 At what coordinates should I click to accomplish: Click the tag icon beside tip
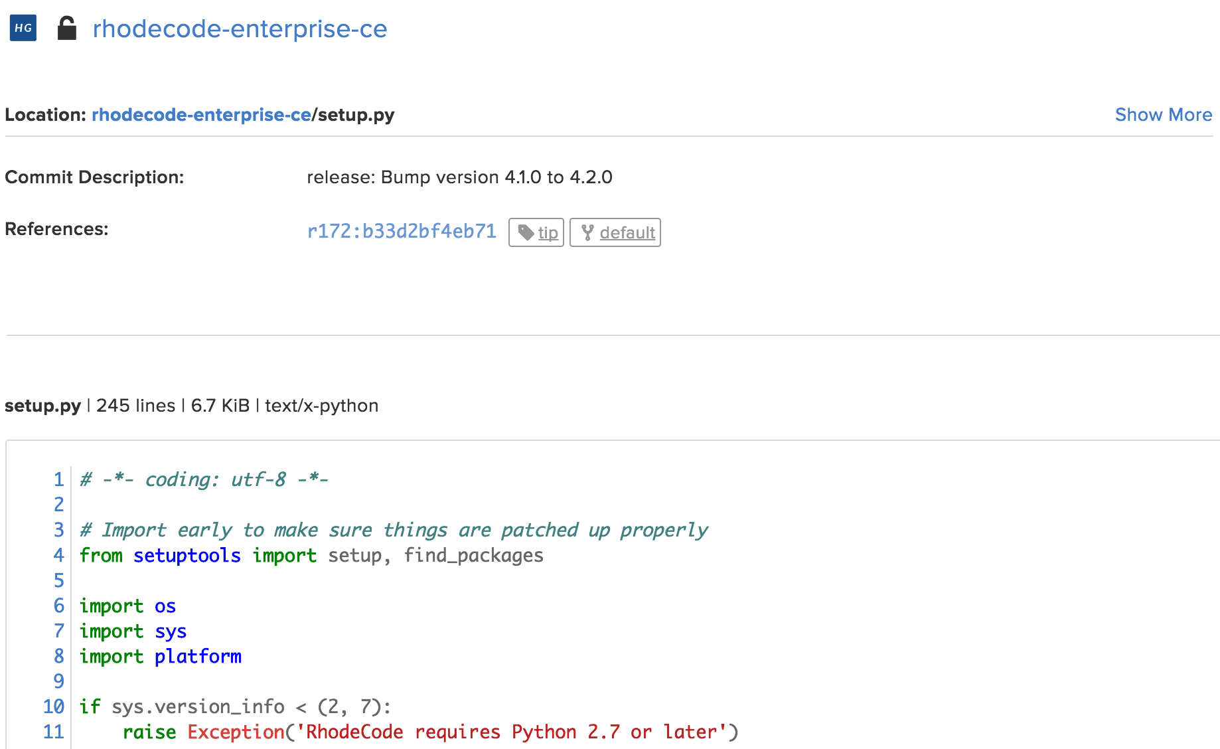pyautogui.click(x=526, y=232)
